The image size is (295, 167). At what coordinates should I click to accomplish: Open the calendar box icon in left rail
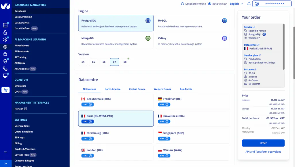[x=5, y=54]
